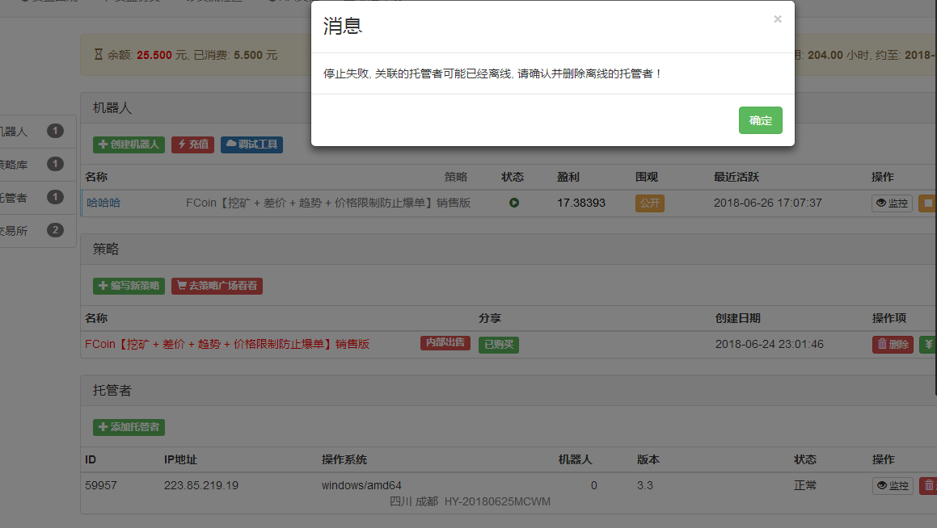Image resolution: width=937 pixels, height=528 pixels.
Task: Click the 创建机器人 button
Action: (129, 145)
